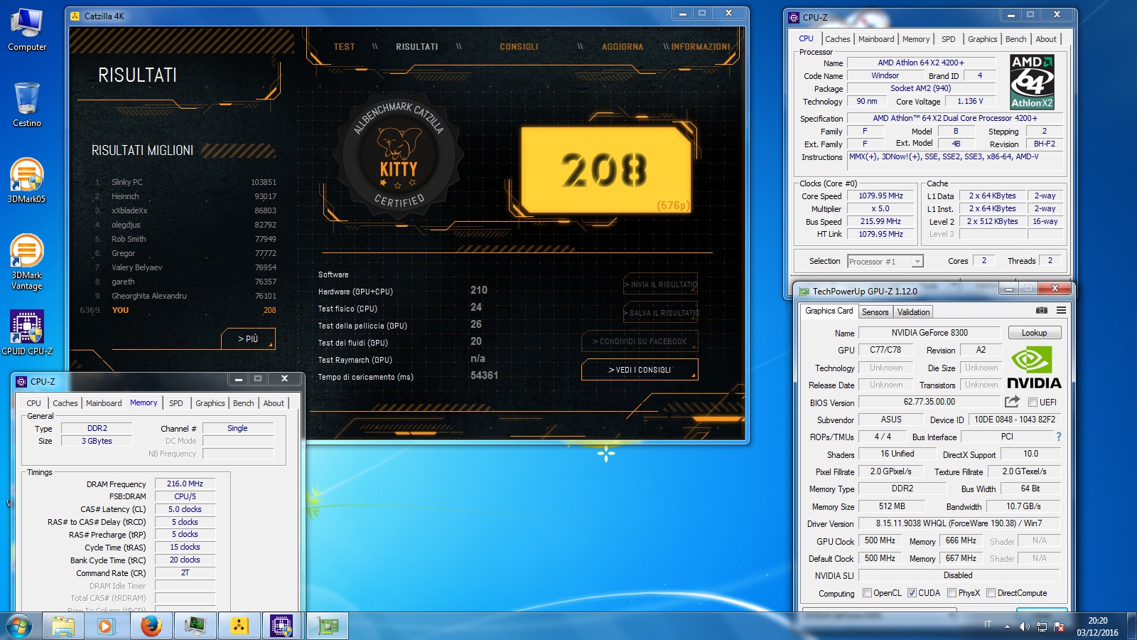This screenshot has width=1137, height=640.
Task: Click the AMD Athlon X2 logo in CPU-Z
Action: click(x=1033, y=82)
